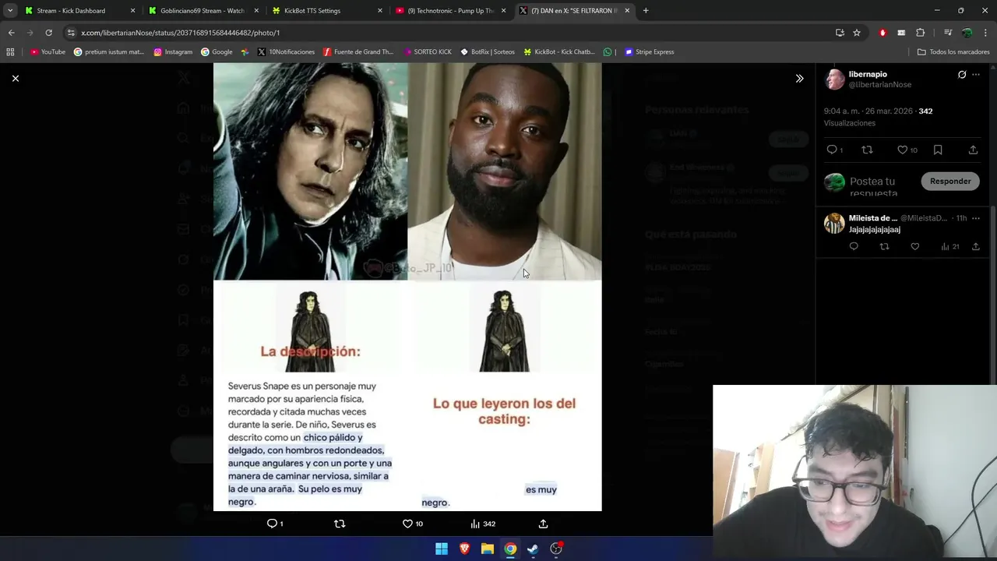Screen dimensions: 997x561
Task: Bookmark the post in the side panel
Action: point(938,150)
